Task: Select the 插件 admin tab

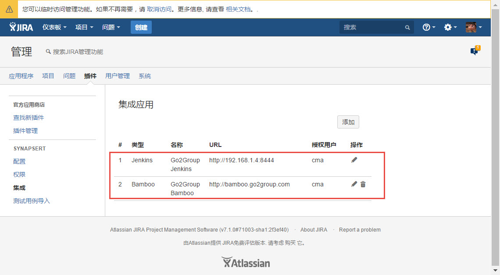Action: pyautogui.click(x=90, y=76)
